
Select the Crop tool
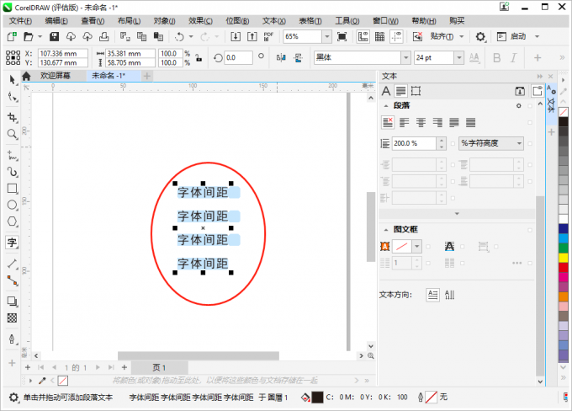coord(12,116)
